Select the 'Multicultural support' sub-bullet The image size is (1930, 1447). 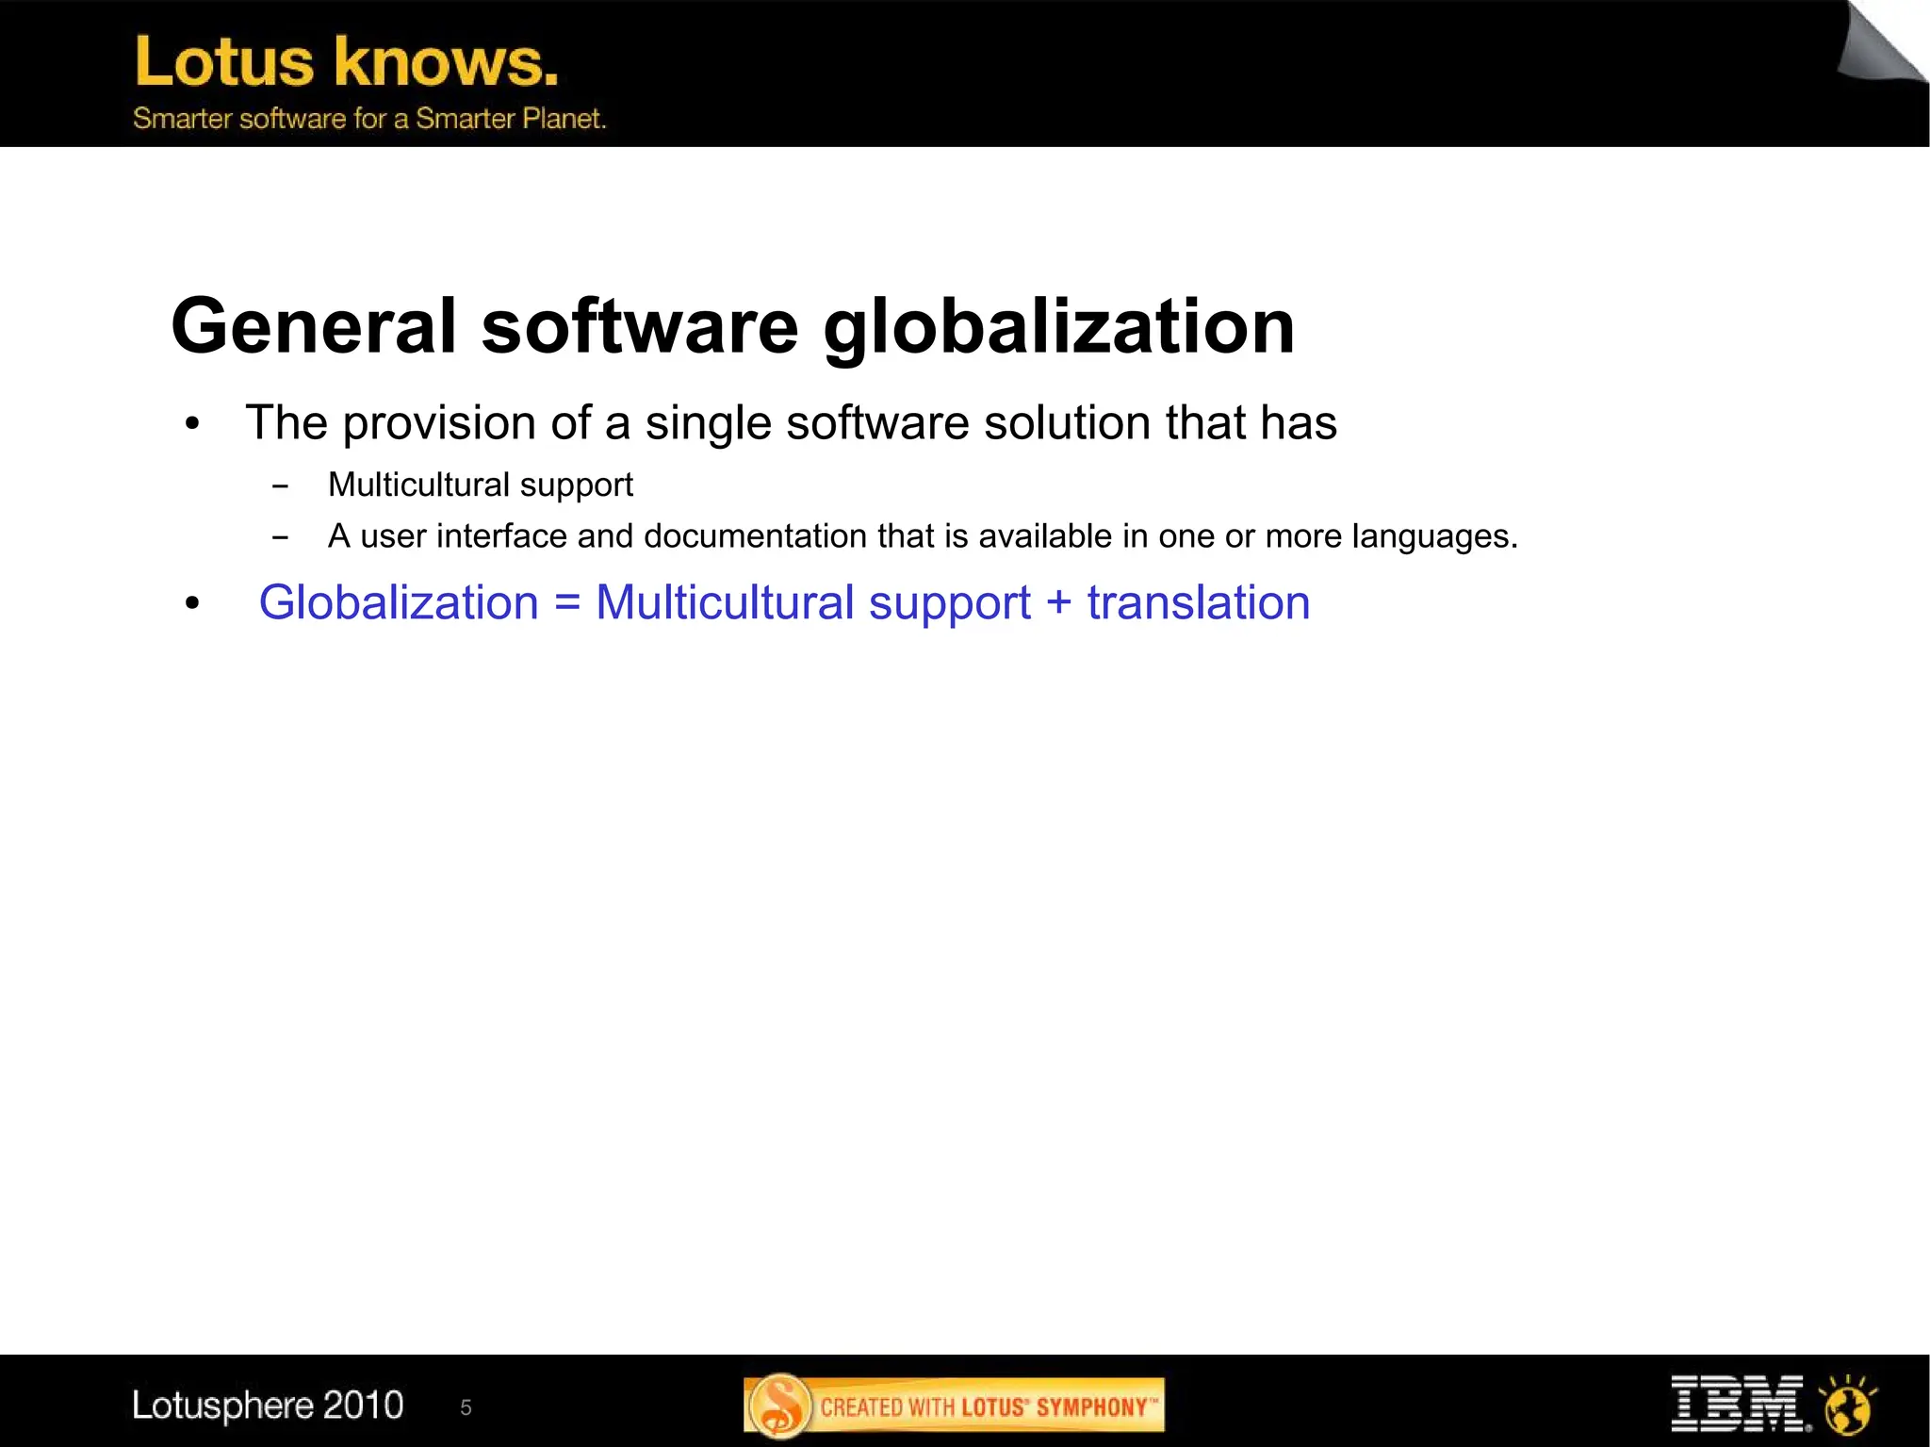click(480, 485)
